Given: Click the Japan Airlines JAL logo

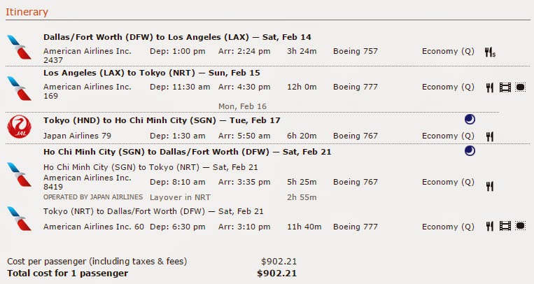Looking at the screenshot, I should pyautogui.click(x=19, y=127).
